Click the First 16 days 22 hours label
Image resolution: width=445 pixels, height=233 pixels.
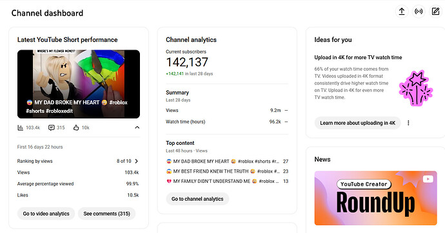coord(40,147)
